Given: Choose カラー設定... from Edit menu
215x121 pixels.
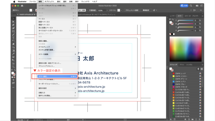Looking at the screenshot, I should tap(57, 76).
